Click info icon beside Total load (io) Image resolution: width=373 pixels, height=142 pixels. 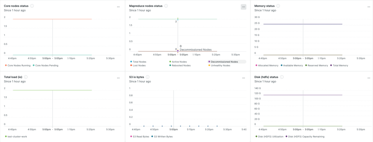point(26,77)
